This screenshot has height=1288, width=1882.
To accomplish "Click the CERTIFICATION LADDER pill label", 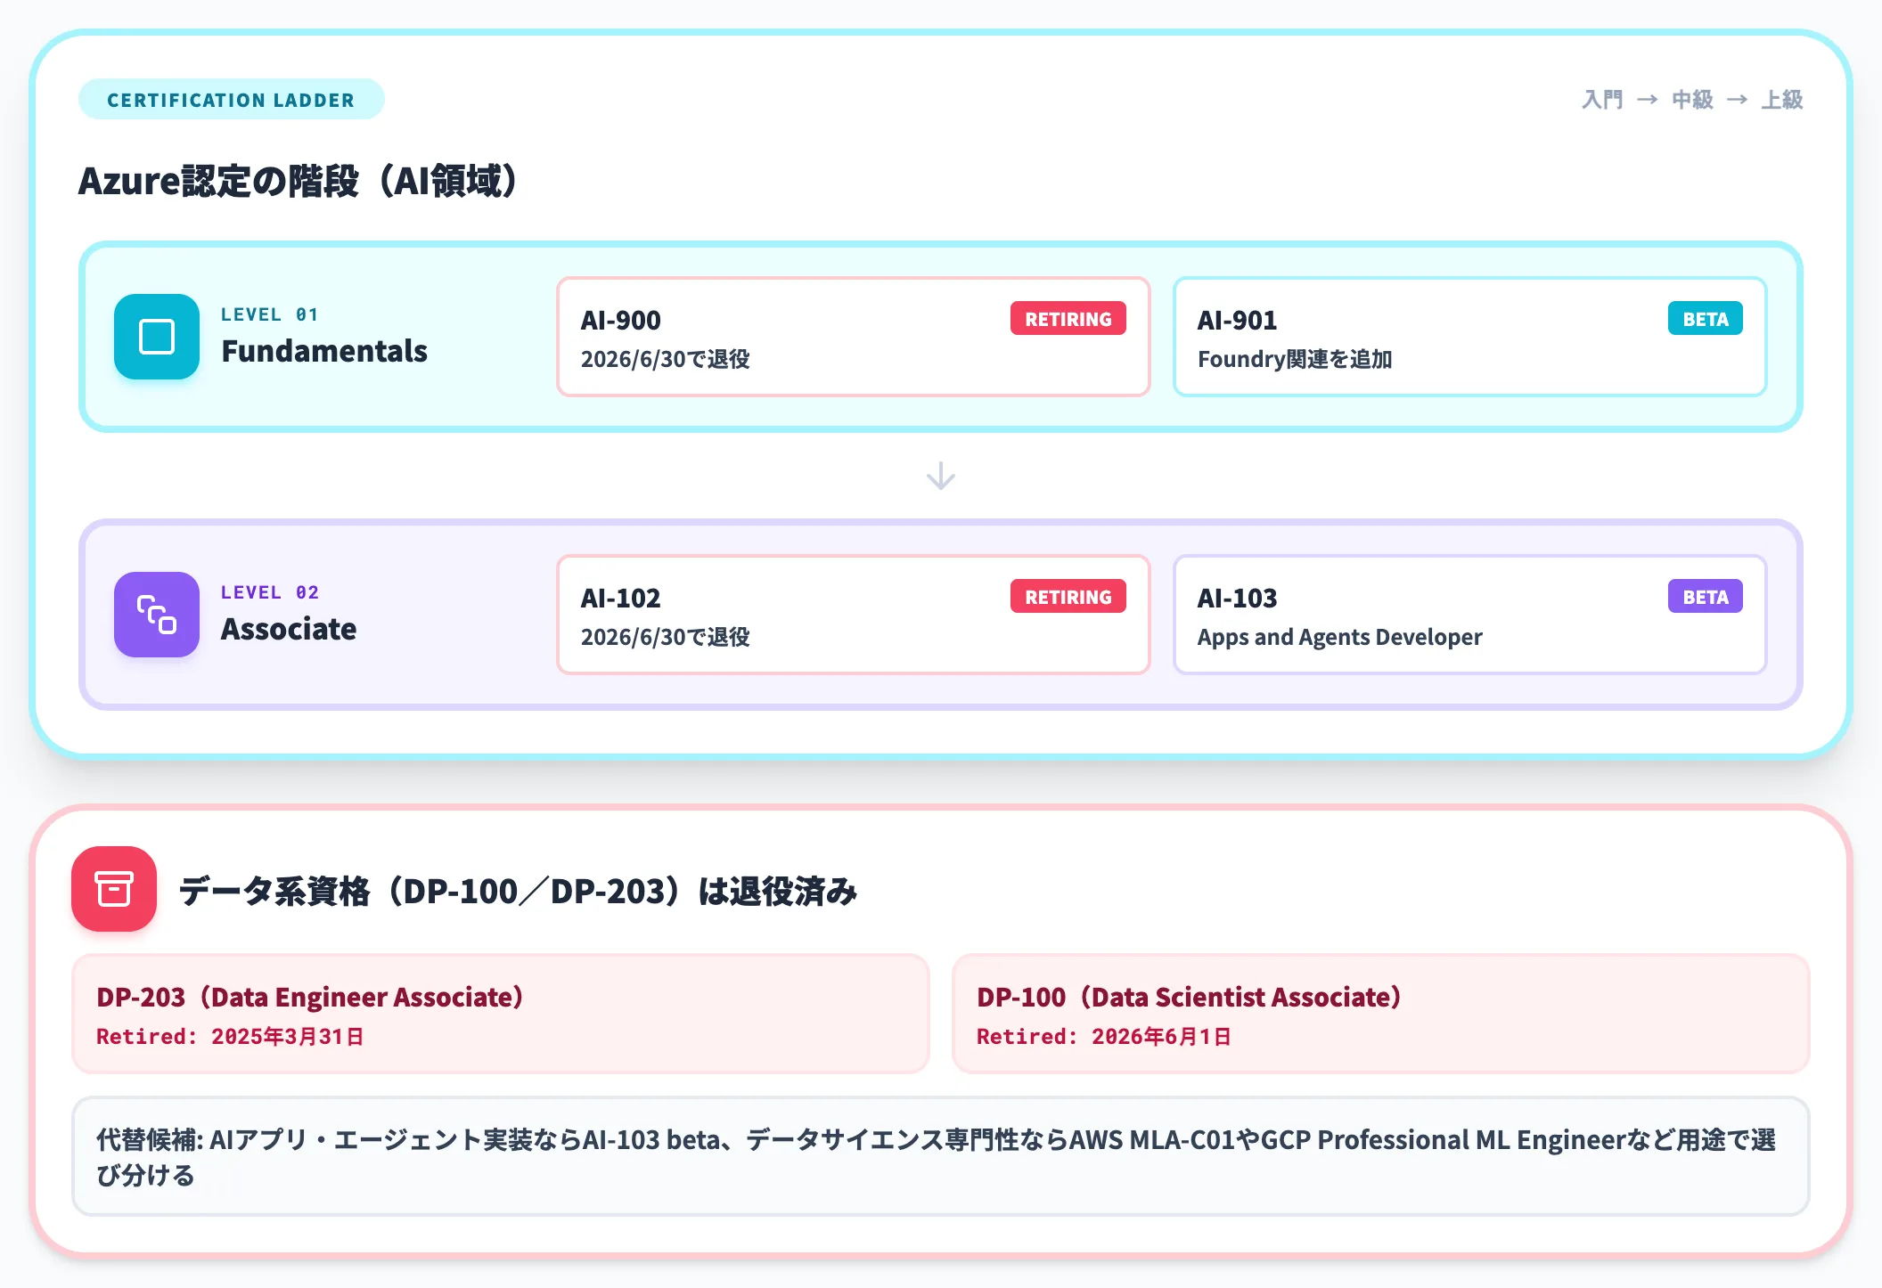I will 232,100.
